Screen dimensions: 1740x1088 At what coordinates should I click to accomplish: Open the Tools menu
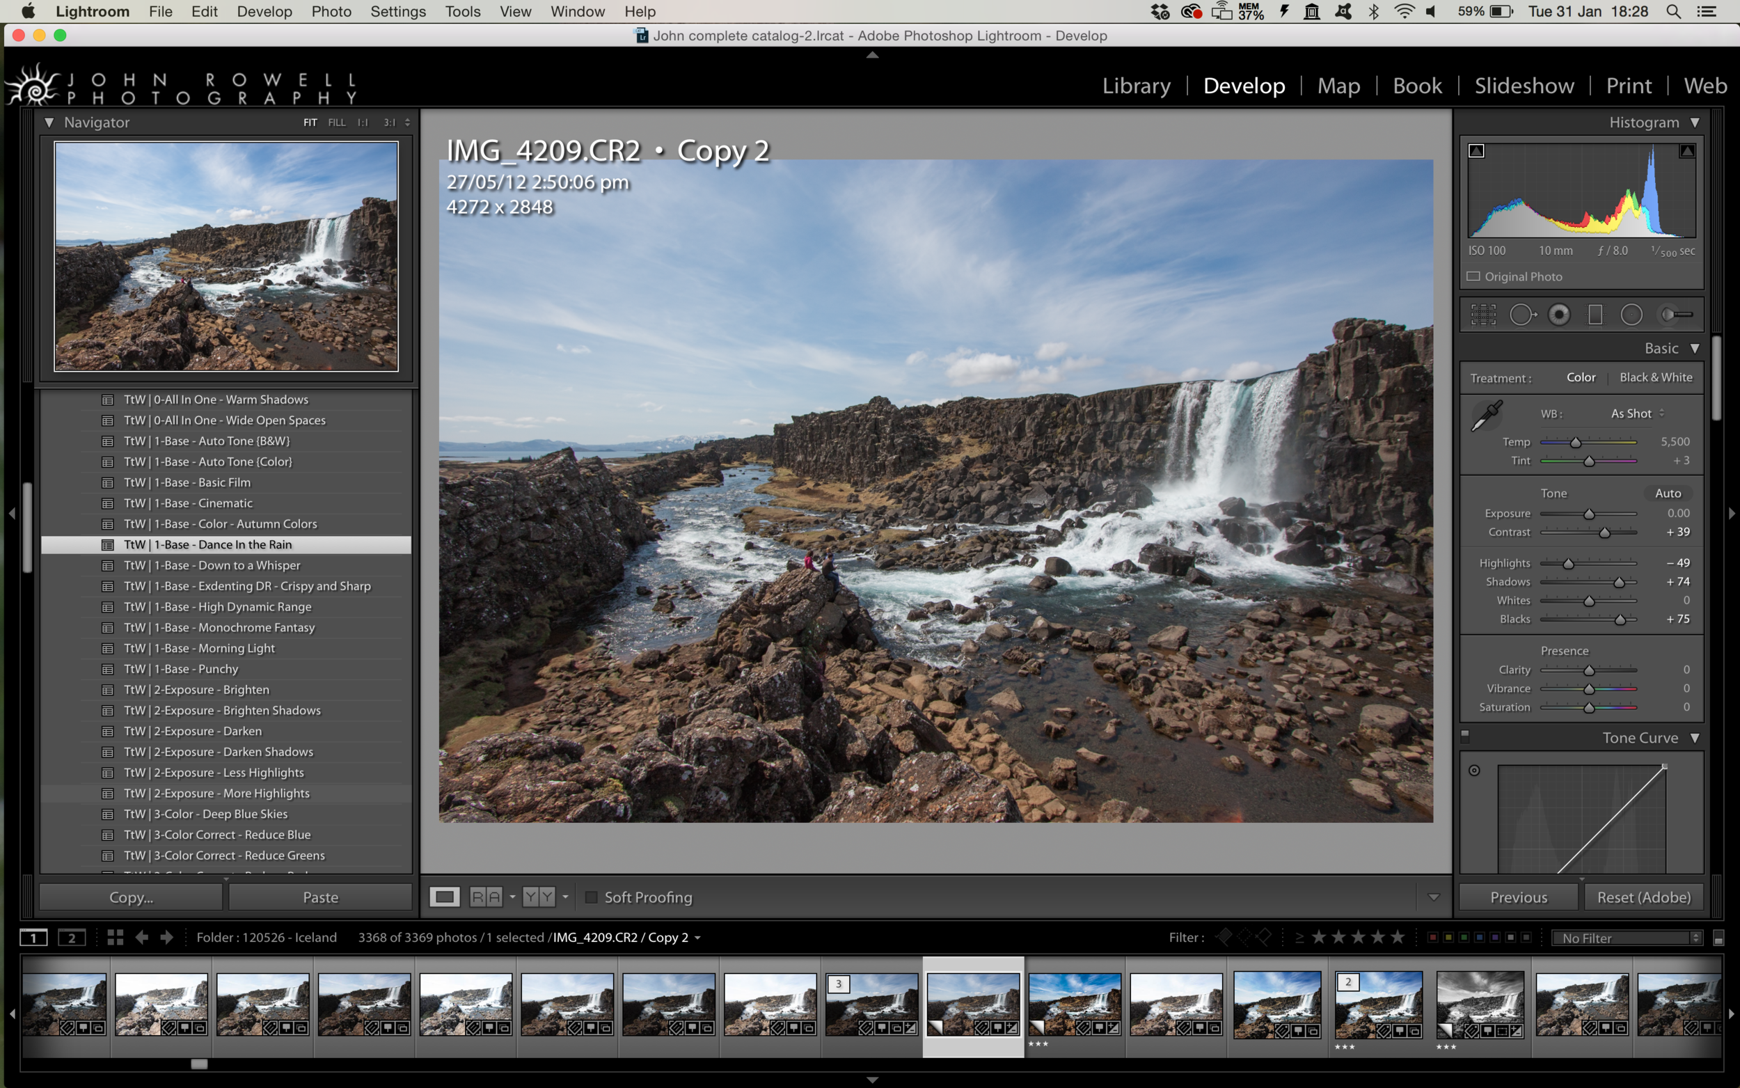pos(461,12)
